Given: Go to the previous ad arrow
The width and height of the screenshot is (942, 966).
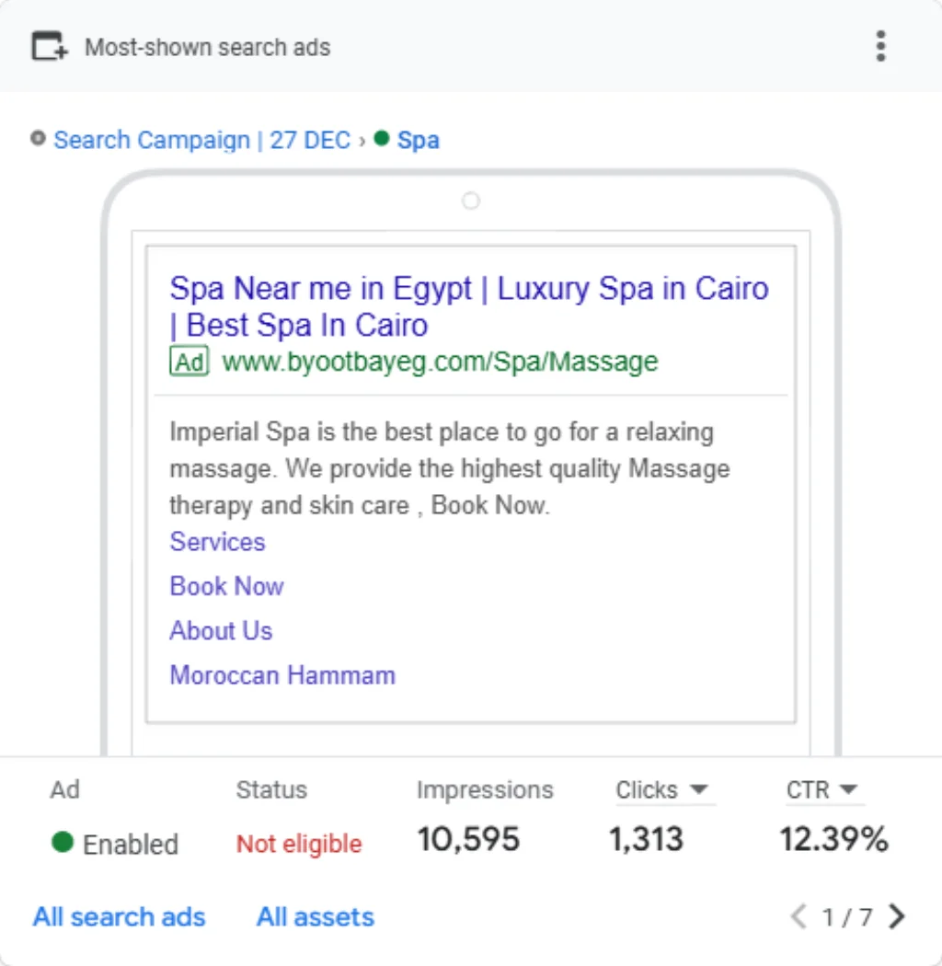Looking at the screenshot, I should click(798, 916).
